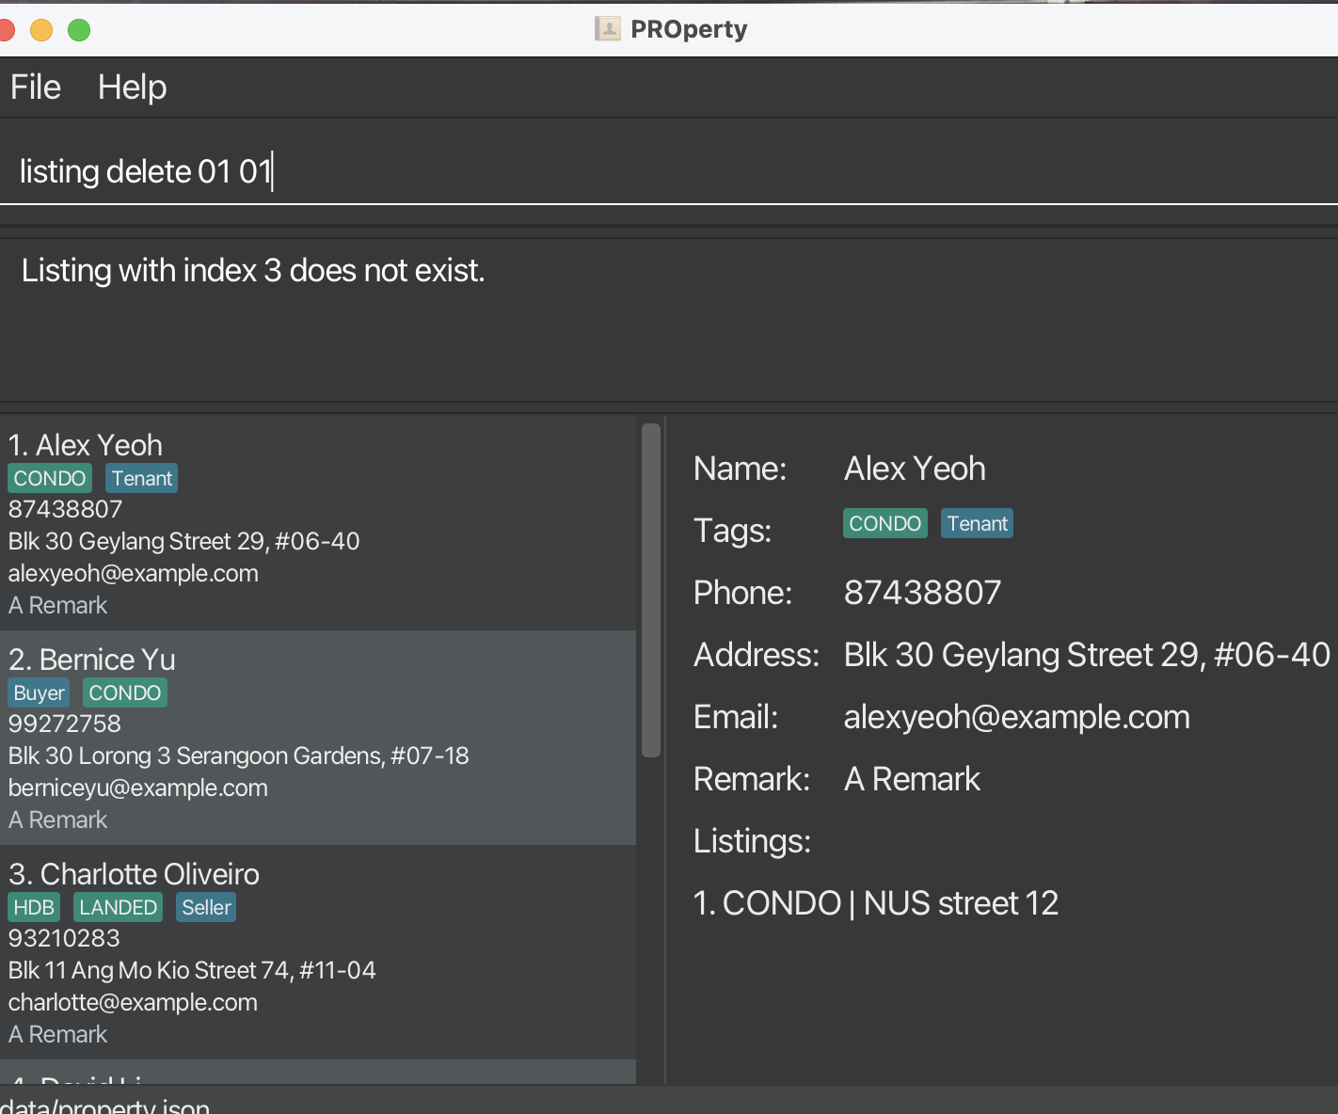
Task: Click berniceyu@example.com email
Action: pyautogui.click(x=138, y=788)
